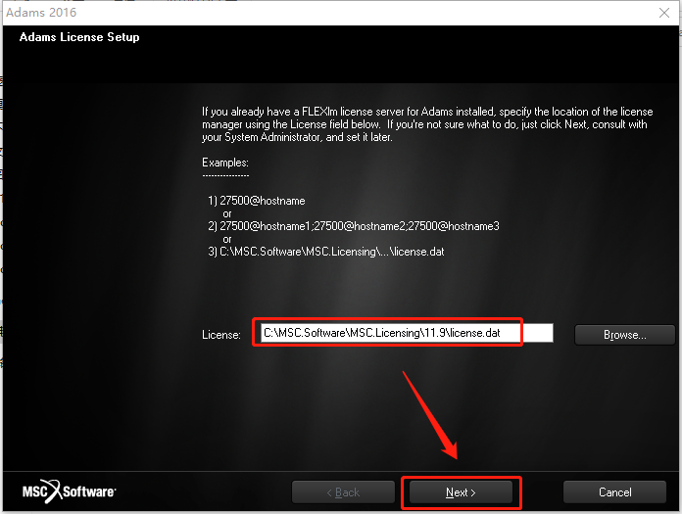
Task: Click the 'Adams 2016' window title
Action: click(x=41, y=12)
